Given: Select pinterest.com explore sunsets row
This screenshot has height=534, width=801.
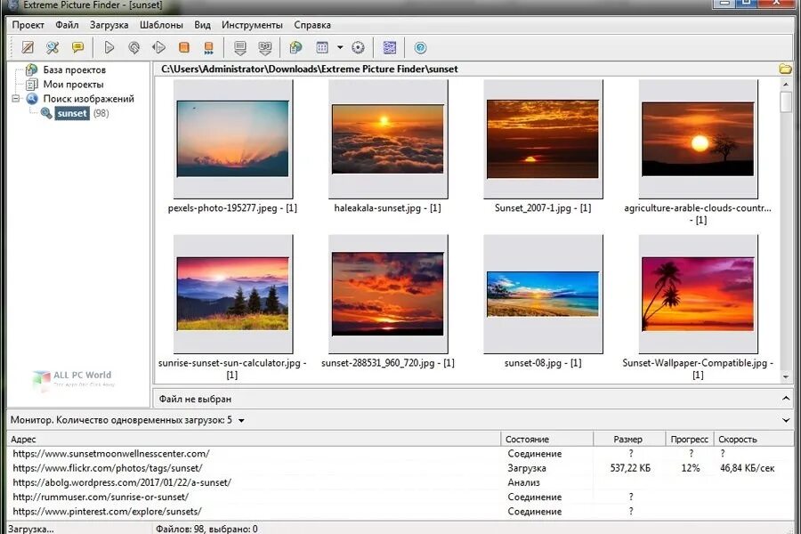Looking at the screenshot, I should pyautogui.click(x=400, y=511).
